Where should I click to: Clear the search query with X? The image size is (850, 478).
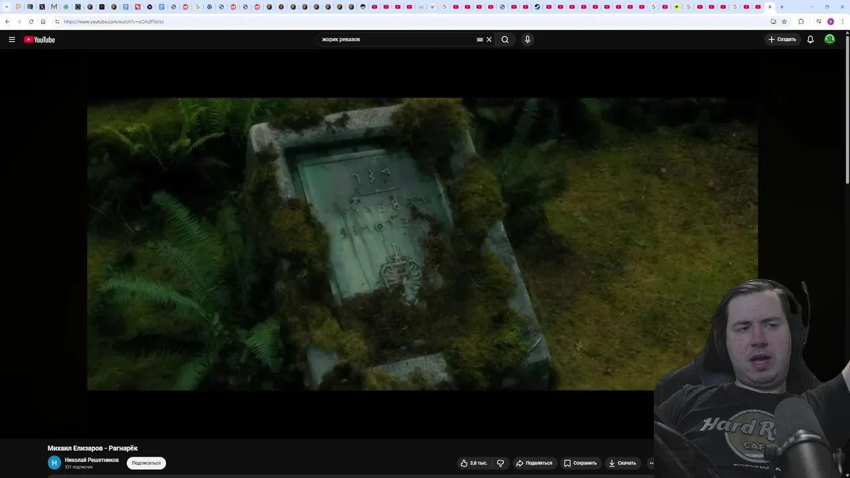coord(489,39)
